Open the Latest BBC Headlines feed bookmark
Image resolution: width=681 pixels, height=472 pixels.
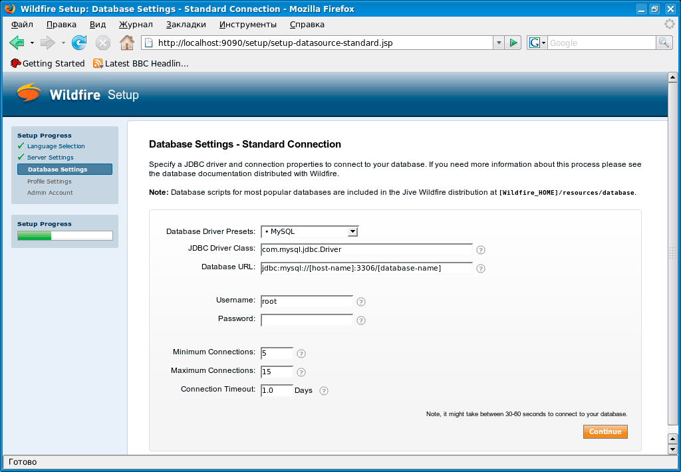pyautogui.click(x=141, y=63)
